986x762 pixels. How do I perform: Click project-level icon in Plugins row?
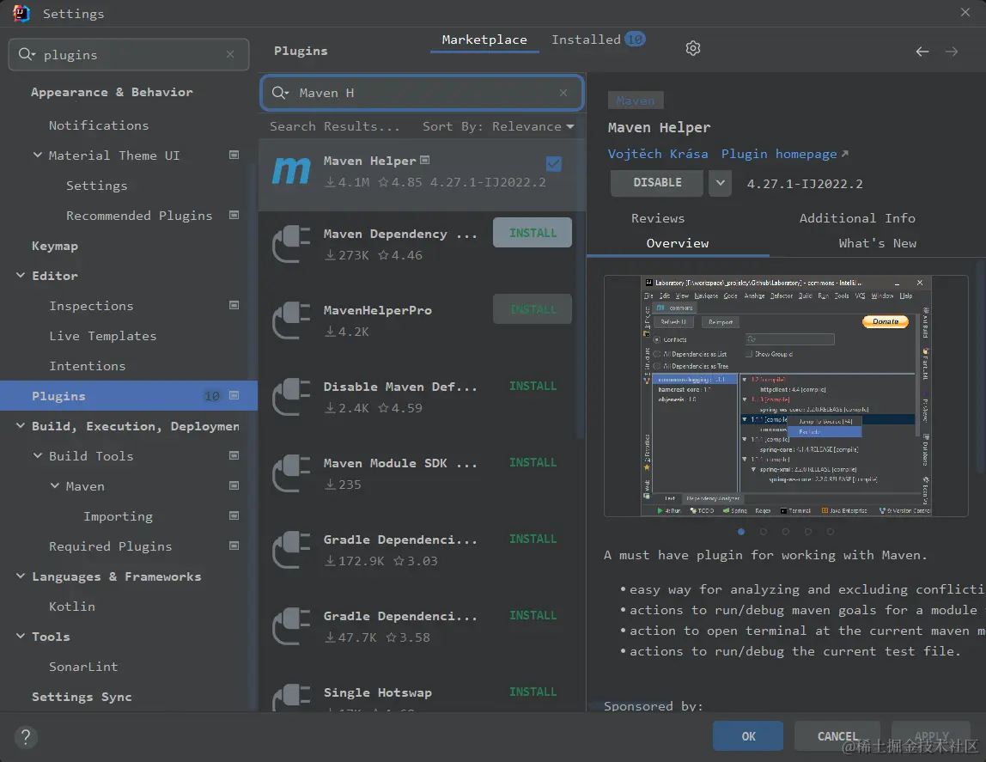[x=234, y=395]
